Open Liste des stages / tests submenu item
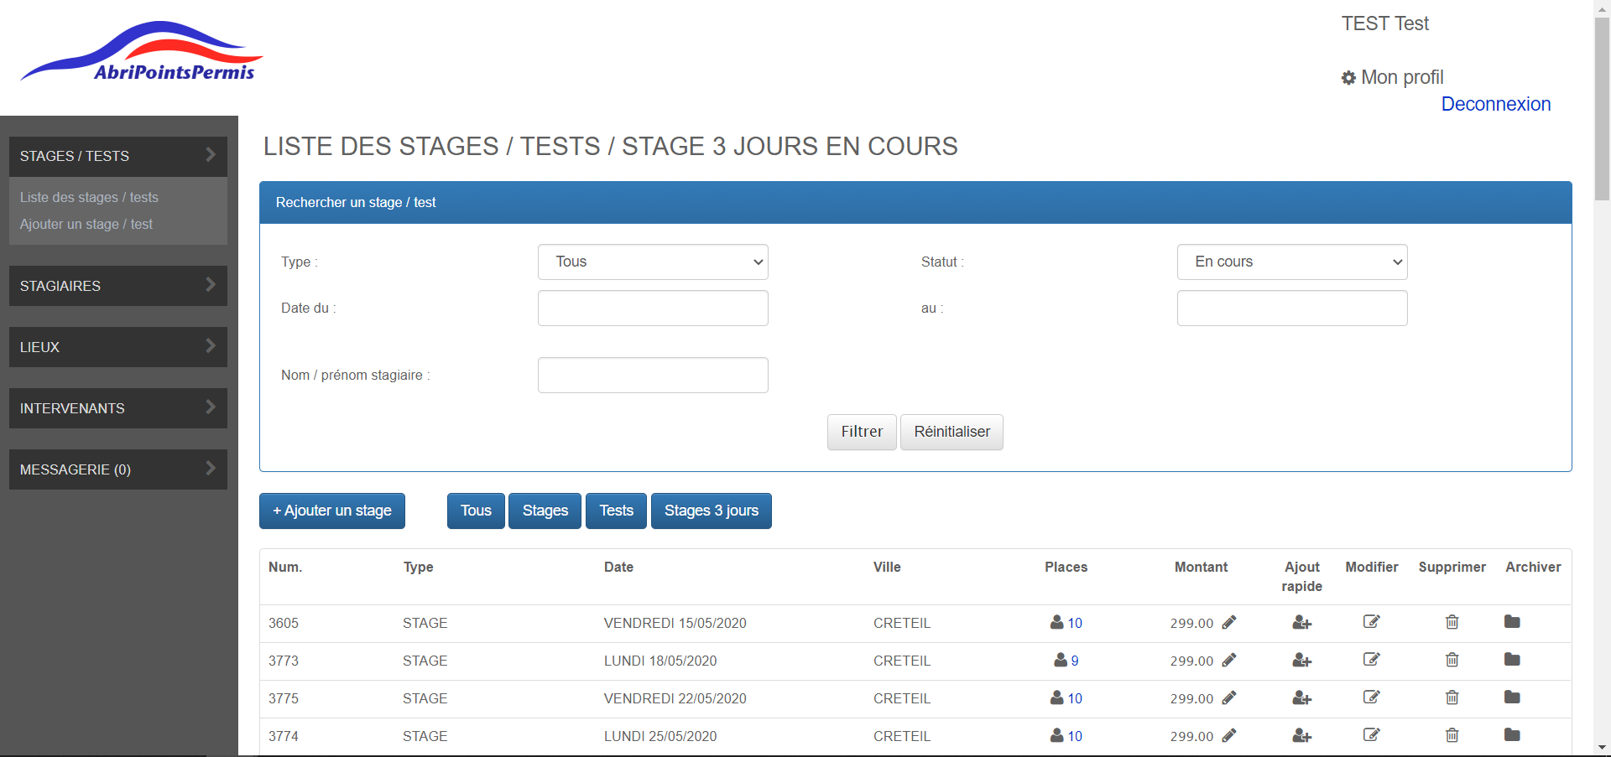1611x757 pixels. [x=89, y=198]
